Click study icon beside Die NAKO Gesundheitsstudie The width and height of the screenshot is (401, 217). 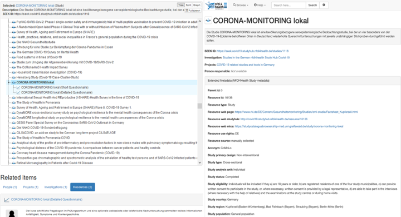pyautogui.click(x=13, y=42)
